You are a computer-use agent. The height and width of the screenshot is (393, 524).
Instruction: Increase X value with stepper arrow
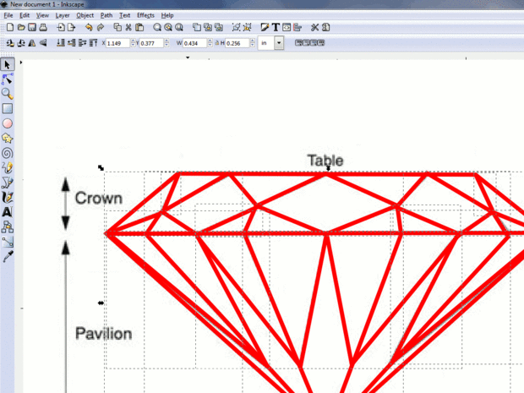click(x=133, y=41)
